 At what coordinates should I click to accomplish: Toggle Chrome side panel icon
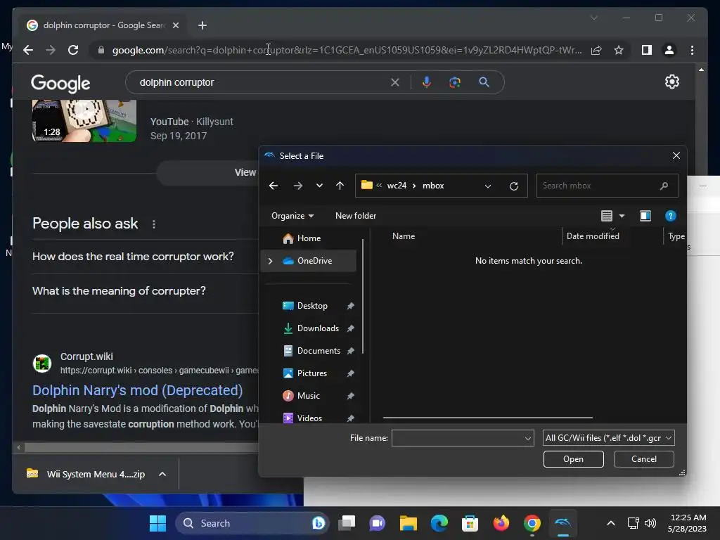tap(647, 50)
